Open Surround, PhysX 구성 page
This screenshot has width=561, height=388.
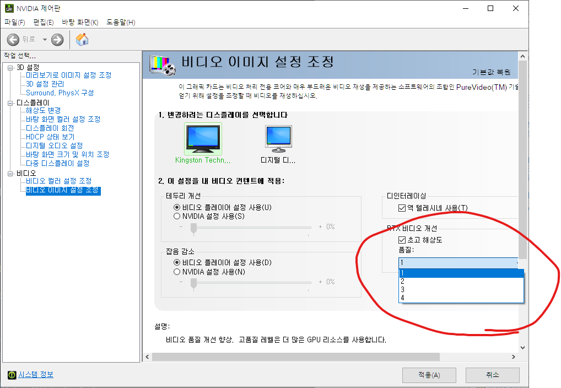60,93
